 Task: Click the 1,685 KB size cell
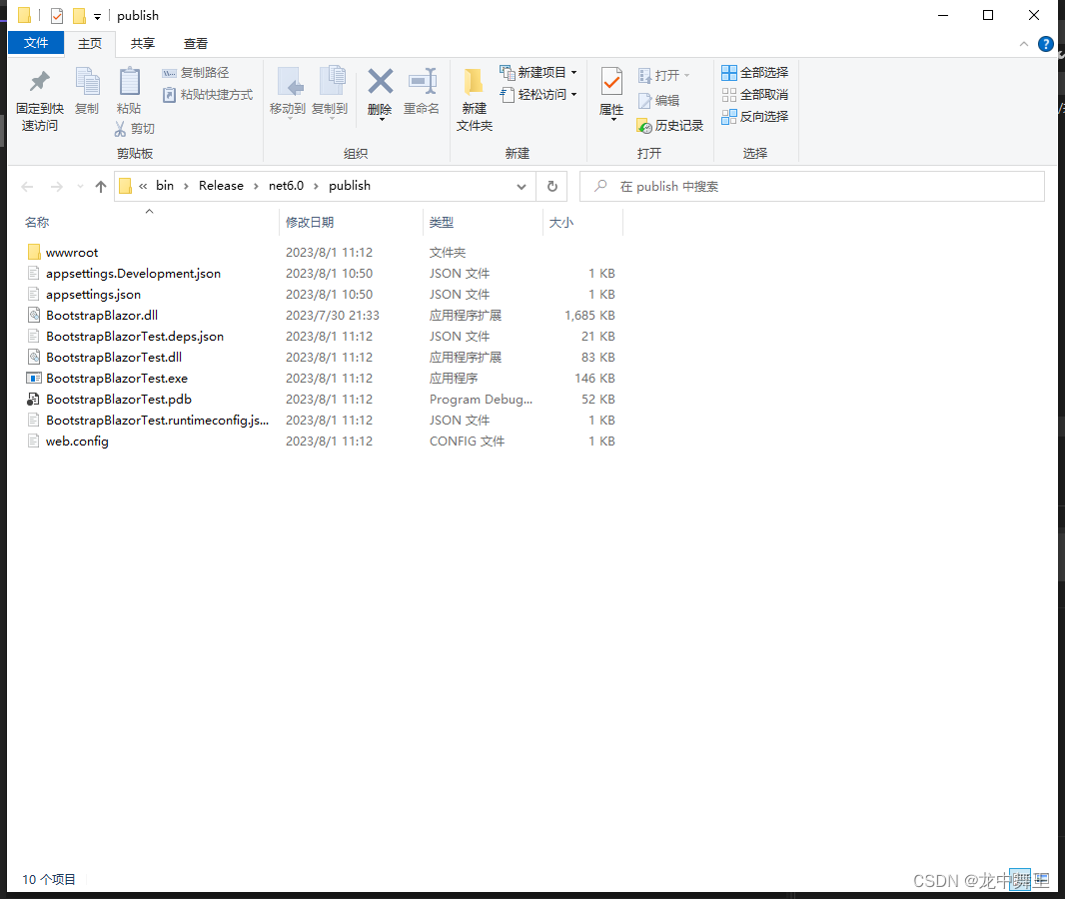pyautogui.click(x=589, y=316)
